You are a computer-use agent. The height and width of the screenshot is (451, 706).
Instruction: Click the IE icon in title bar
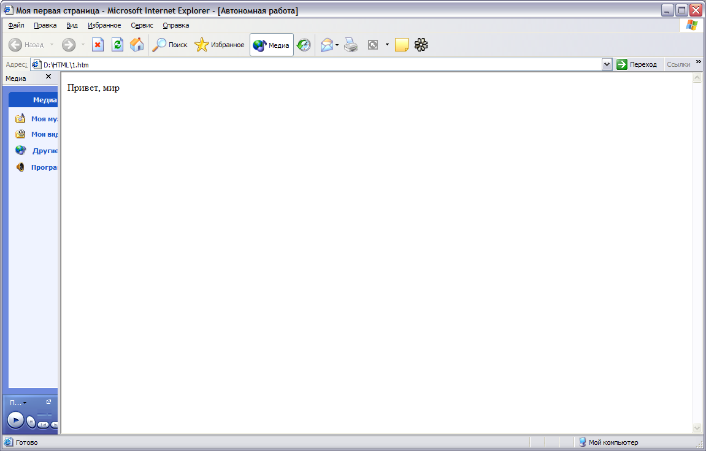tap(9, 10)
